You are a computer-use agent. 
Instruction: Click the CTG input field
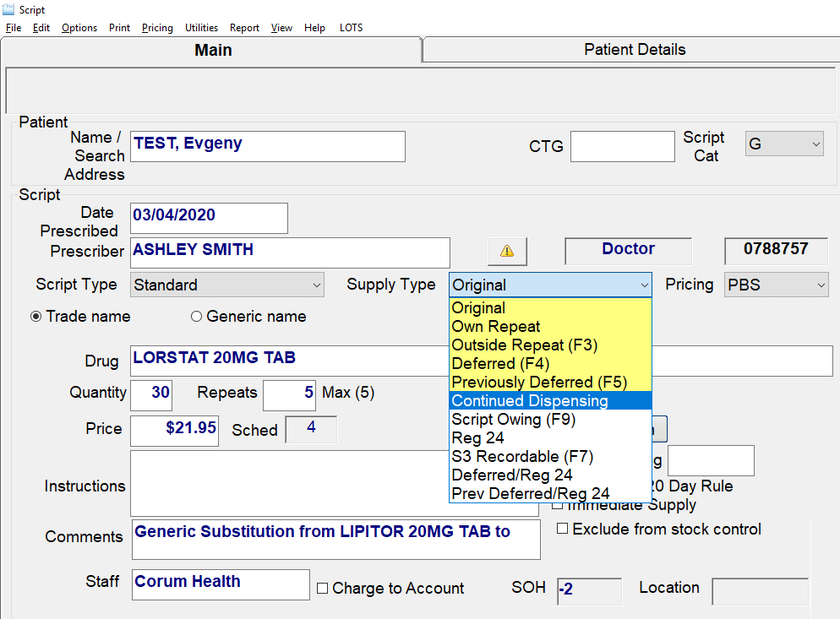(622, 146)
